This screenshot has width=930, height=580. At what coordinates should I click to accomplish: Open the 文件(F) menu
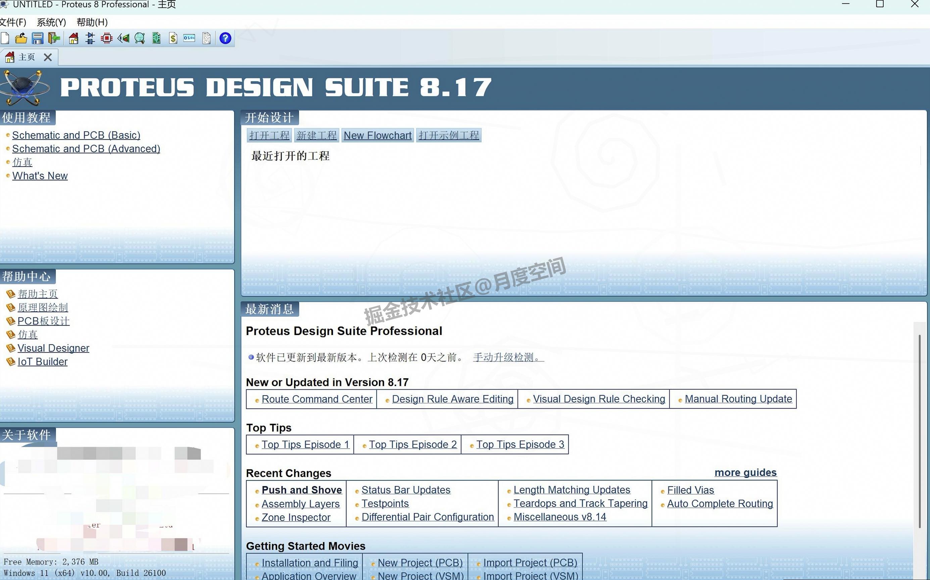point(13,22)
